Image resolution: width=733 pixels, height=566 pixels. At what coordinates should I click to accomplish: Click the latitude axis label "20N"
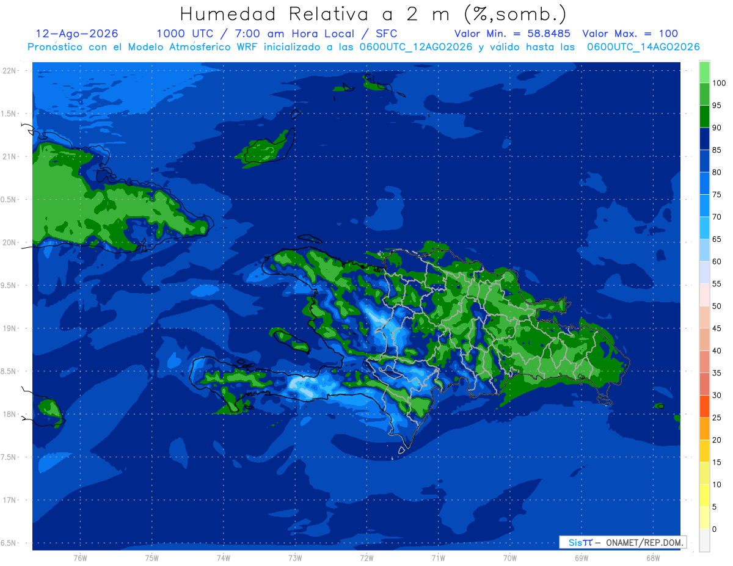pyautogui.click(x=9, y=242)
